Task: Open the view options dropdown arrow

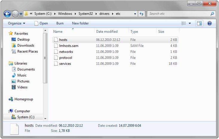Action: 190,23
